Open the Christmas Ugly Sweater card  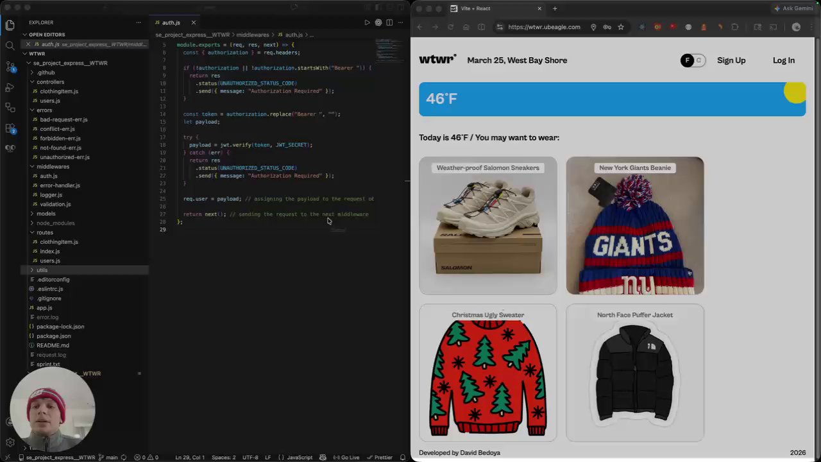coord(487,373)
